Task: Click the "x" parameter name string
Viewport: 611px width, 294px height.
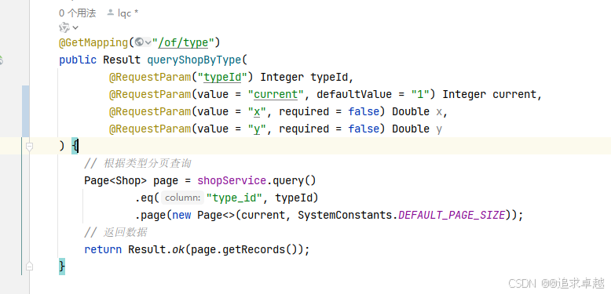Action: [257, 111]
